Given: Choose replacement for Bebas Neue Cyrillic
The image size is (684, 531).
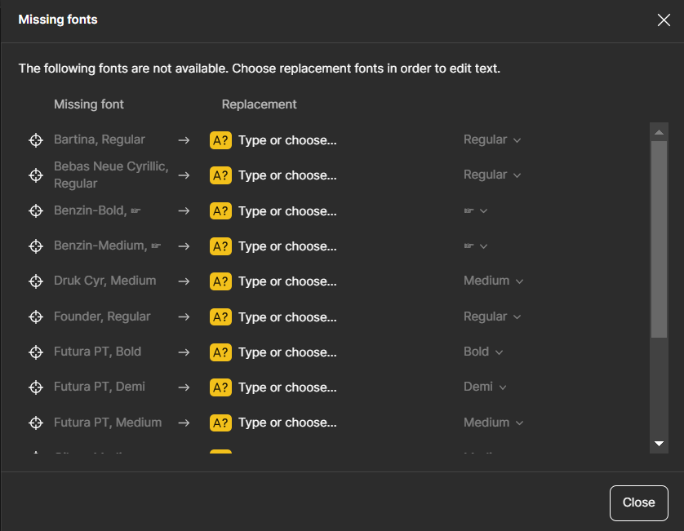Looking at the screenshot, I should pyautogui.click(x=287, y=175).
